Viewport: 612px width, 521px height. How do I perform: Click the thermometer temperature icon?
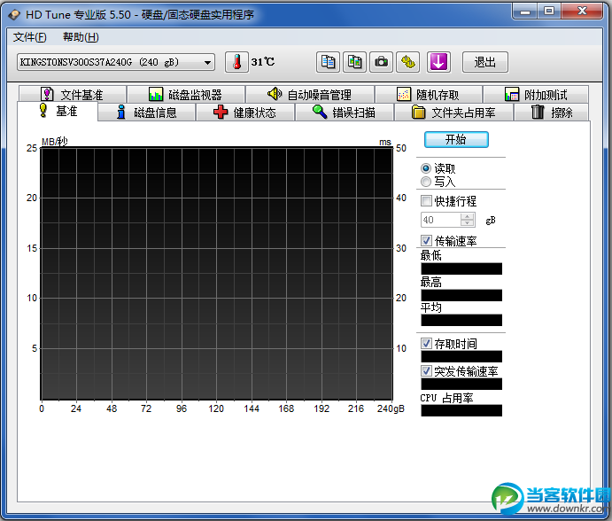pos(236,62)
